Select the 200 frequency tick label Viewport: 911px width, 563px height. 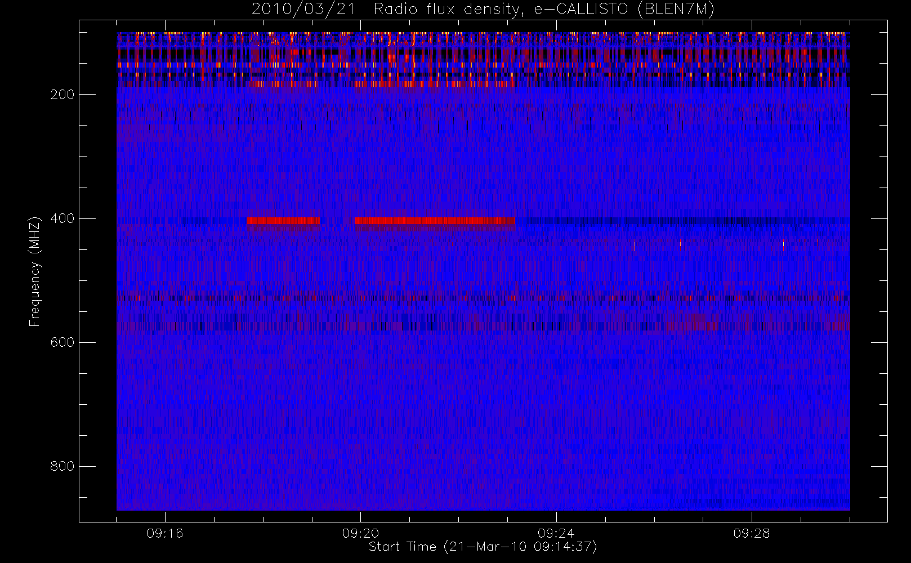pos(62,95)
